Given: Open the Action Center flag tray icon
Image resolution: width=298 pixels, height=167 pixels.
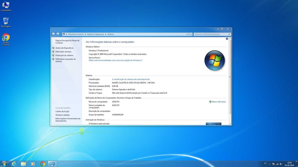Looking at the screenshot, I should [274, 164].
